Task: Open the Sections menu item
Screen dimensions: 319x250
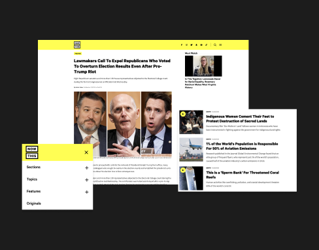Action: [x=33, y=167]
